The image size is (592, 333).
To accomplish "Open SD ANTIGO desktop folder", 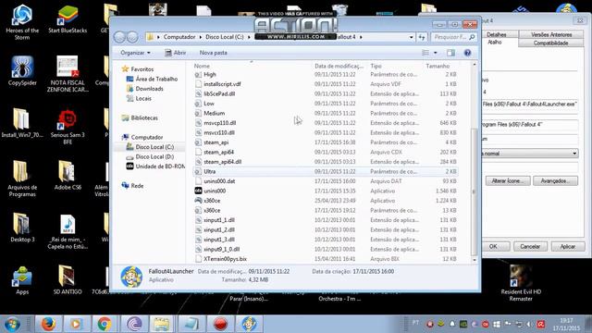I will pyautogui.click(x=68, y=279).
